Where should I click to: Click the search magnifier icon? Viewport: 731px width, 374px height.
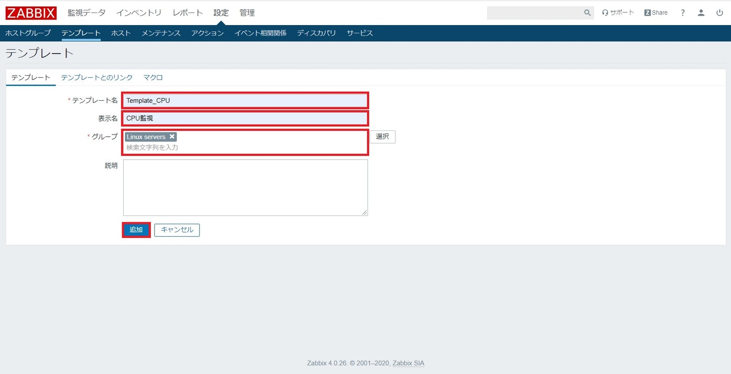(586, 13)
